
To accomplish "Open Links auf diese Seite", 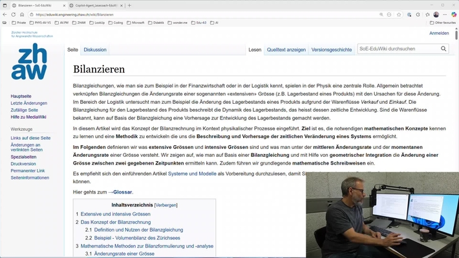I will click(30, 138).
